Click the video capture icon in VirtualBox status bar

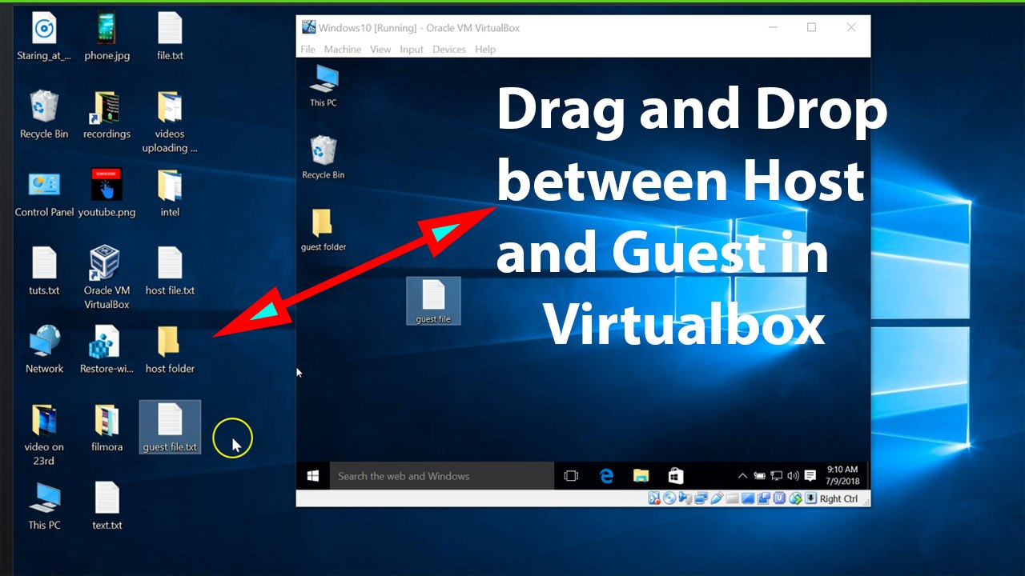pos(764,498)
